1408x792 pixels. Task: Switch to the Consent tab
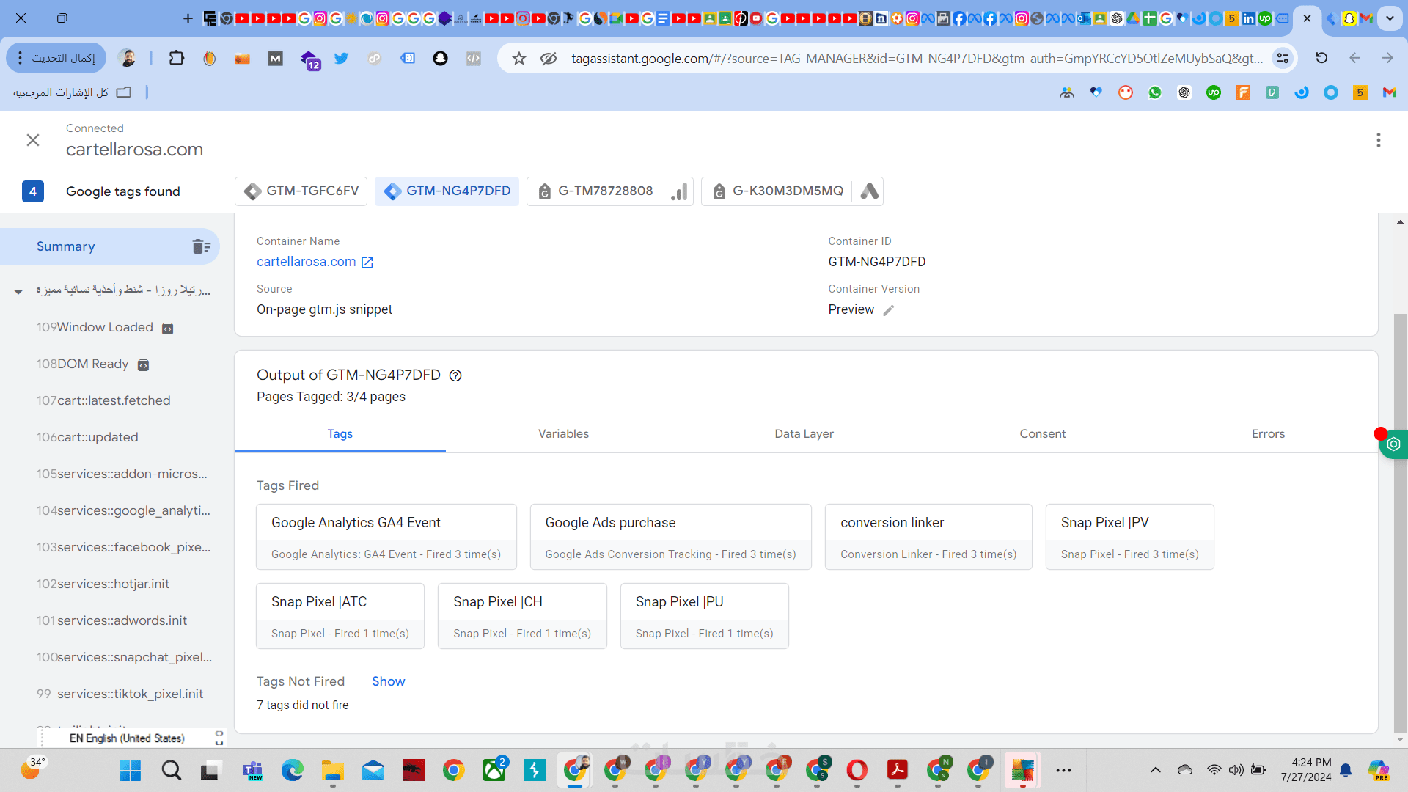(x=1042, y=434)
